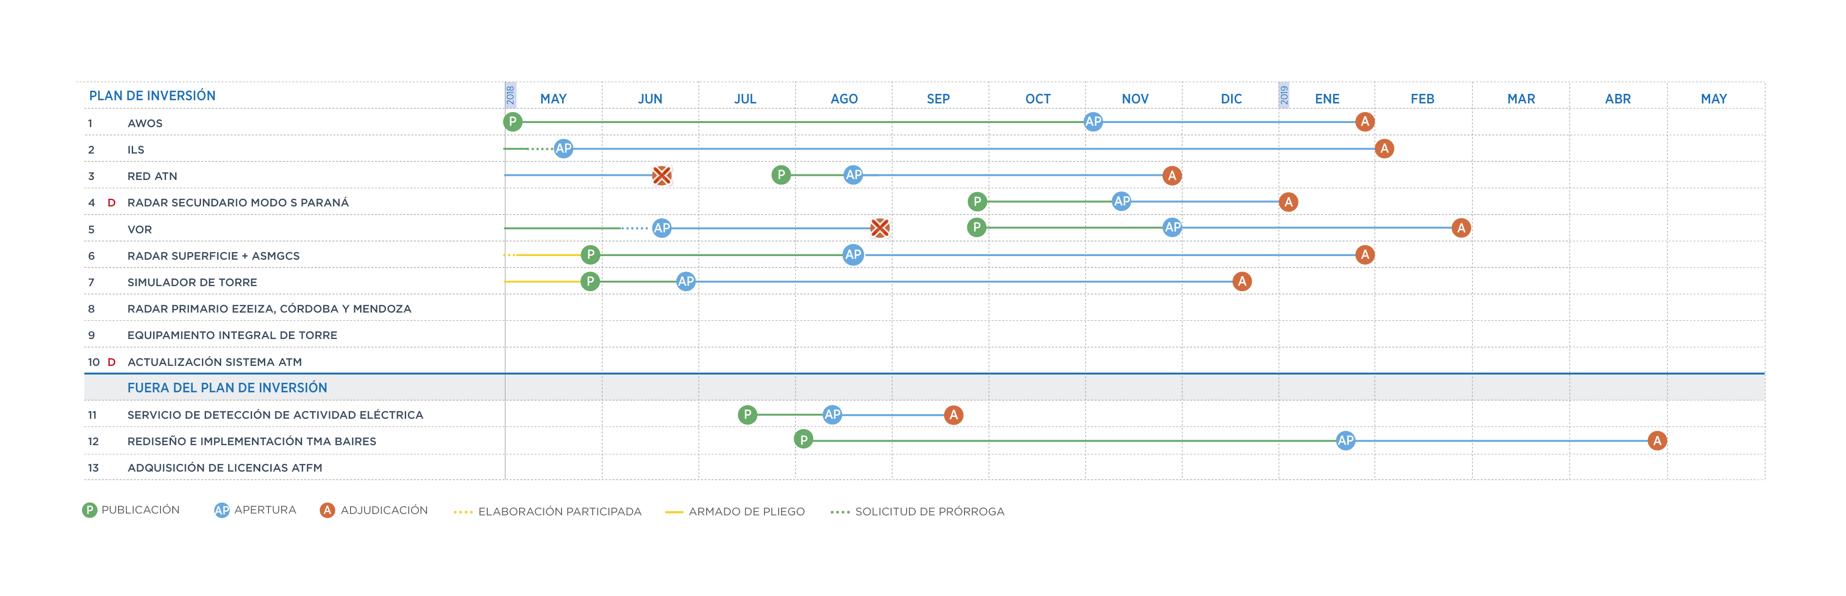
Task: Click the VOR publication P marker
Action: [x=976, y=228]
